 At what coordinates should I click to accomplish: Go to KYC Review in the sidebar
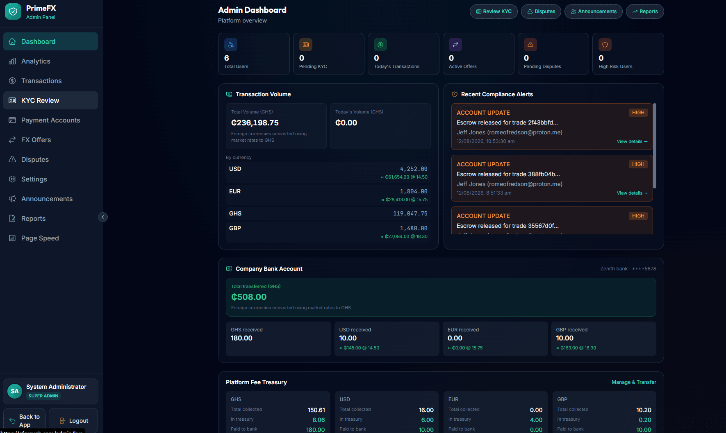pyautogui.click(x=50, y=100)
